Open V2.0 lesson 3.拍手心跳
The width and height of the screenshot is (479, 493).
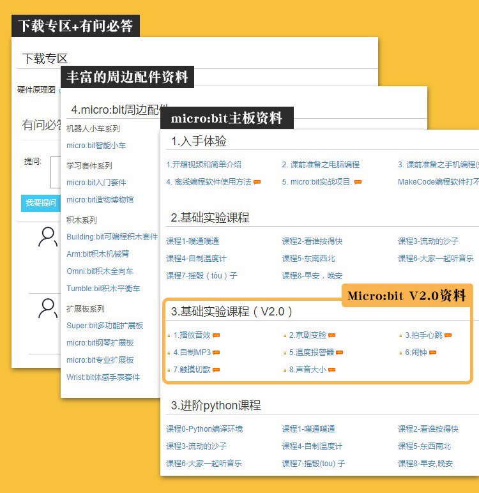tap(423, 335)
